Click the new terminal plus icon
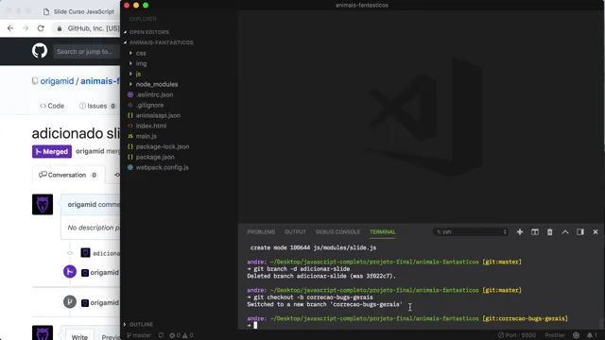This screenshot has width=605, height=340. (520, 231)
